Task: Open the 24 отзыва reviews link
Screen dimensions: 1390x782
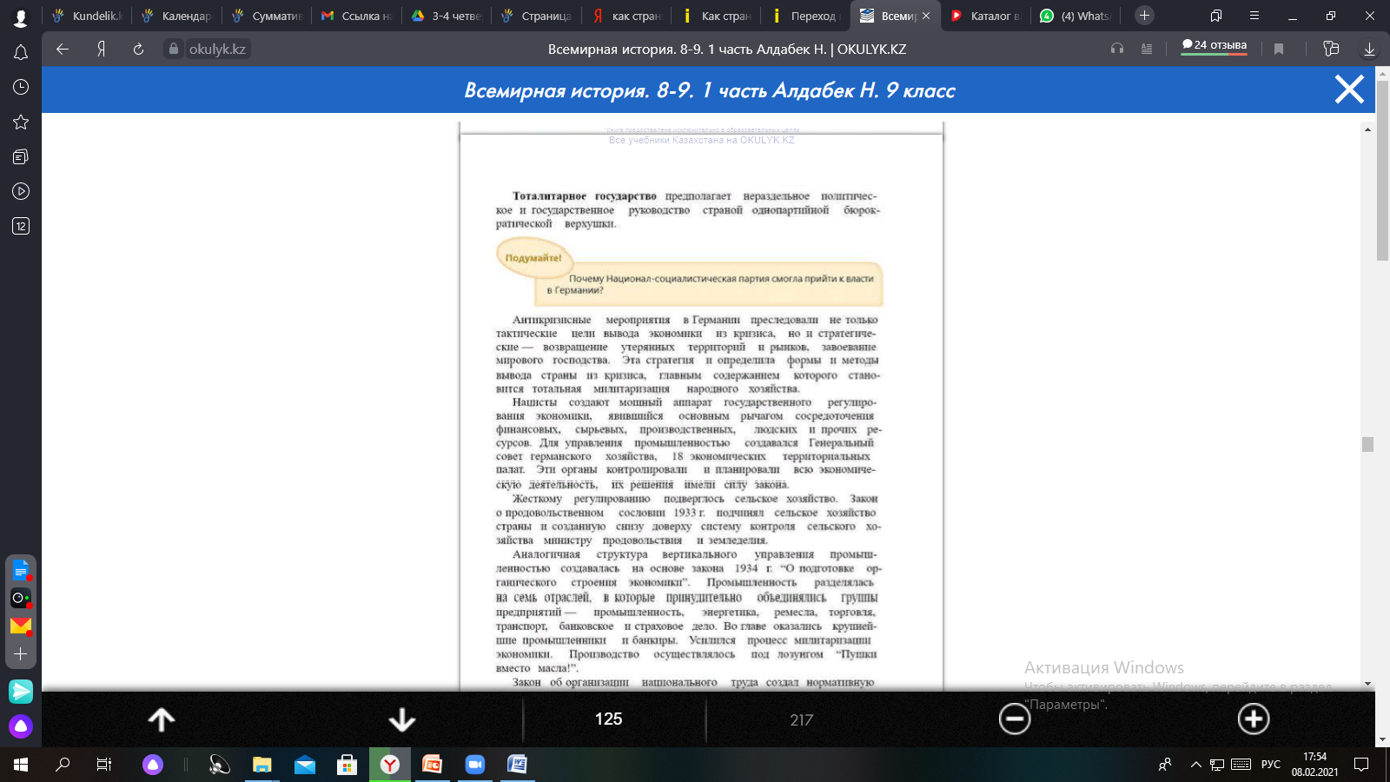Action: [x=1215, y=45]
